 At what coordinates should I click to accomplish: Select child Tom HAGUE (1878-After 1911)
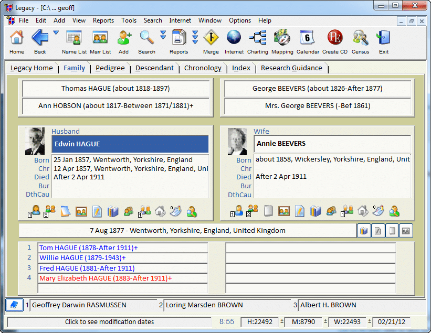tap(123, 248)
